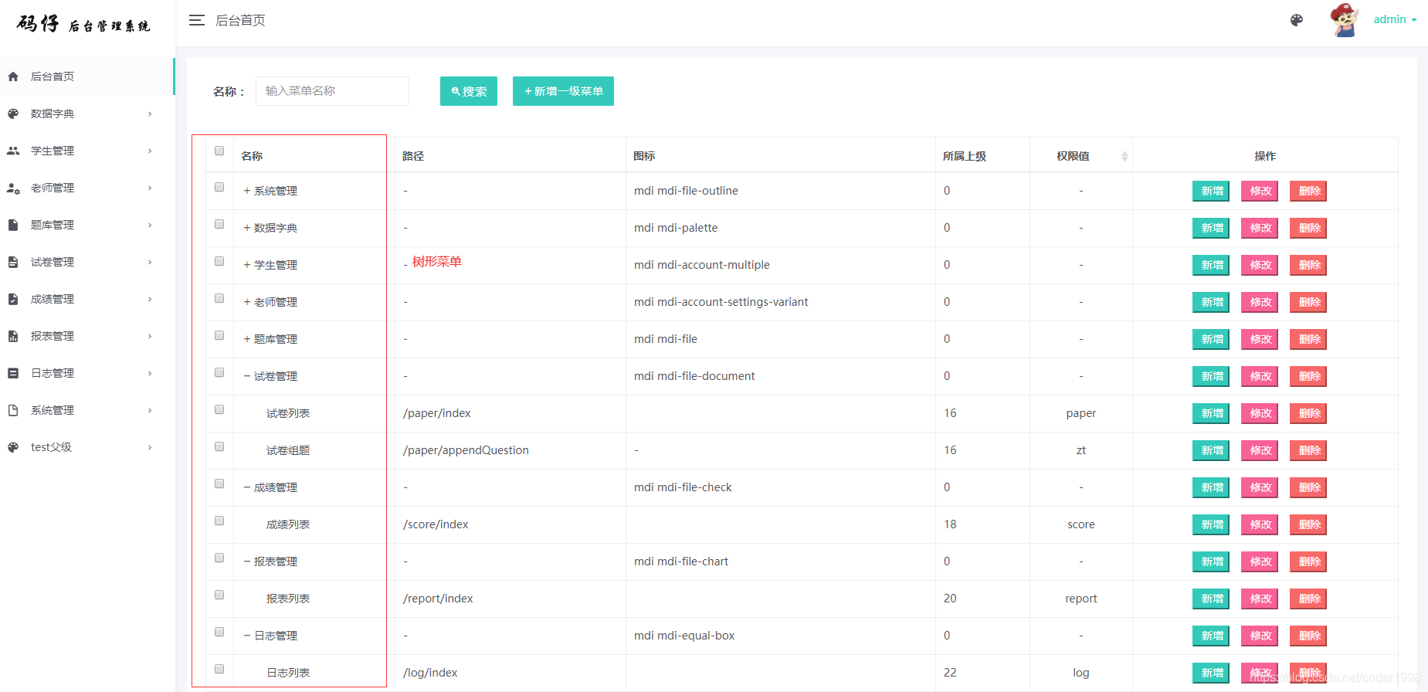Viewport: 1428px width, 692px height.
Task: Click 新增 in the 报表列表 row
Action: (x=1212, y=599)
